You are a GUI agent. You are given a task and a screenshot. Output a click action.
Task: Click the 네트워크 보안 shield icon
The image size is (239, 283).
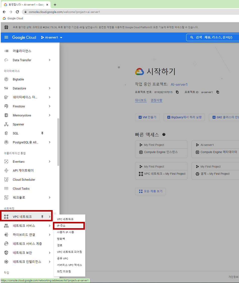pyautogui.click(x=6, y=253)
